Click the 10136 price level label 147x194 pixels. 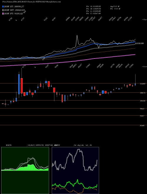coord(142,101)
